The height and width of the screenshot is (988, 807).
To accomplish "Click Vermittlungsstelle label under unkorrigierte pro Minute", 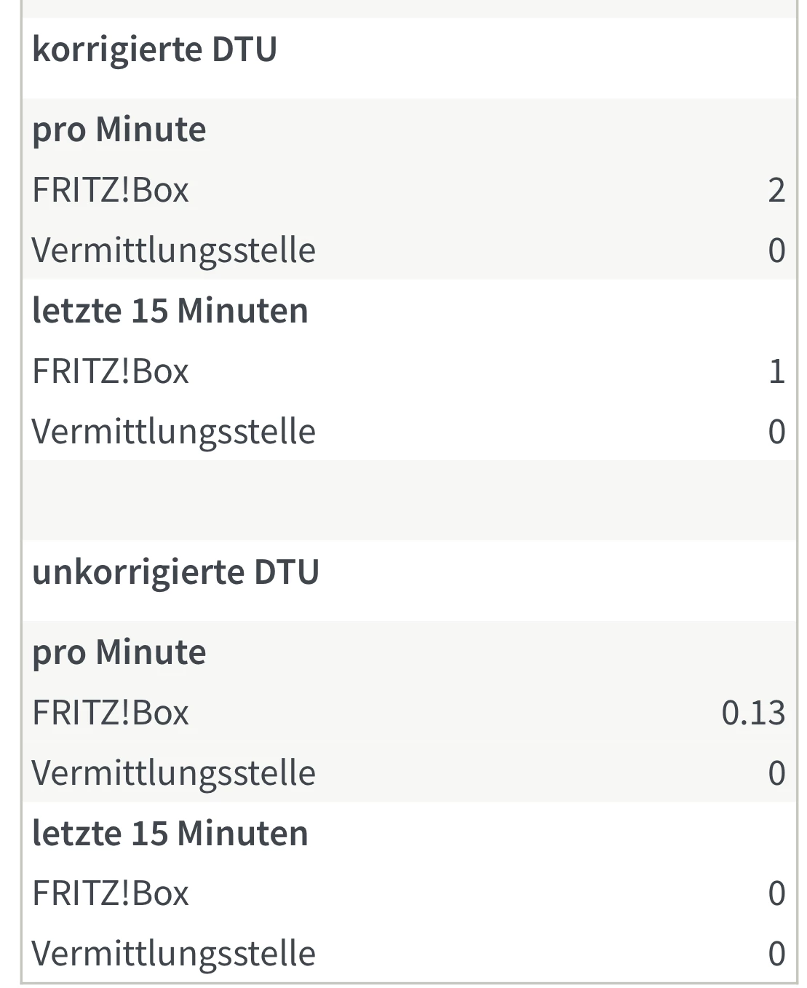I will [173, 773].
